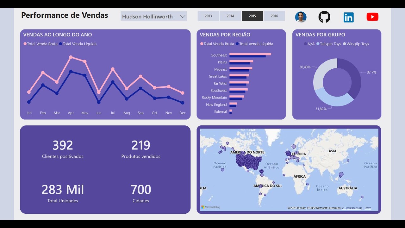Screen dimensions: 405x228
Task: Expand the Hudson Hollinworth salesperson dropdown
Action: (154, 16)
